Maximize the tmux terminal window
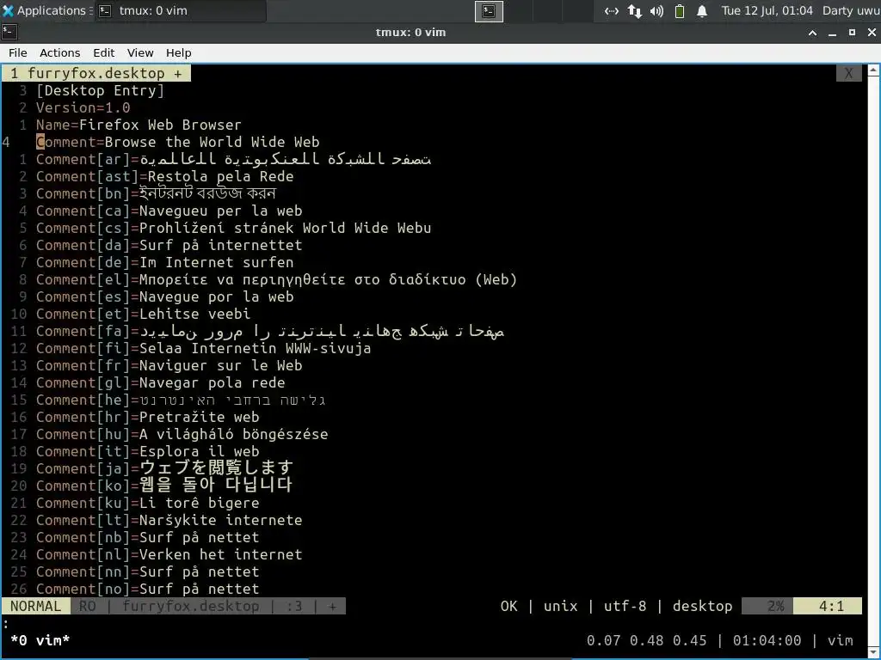 852,33
